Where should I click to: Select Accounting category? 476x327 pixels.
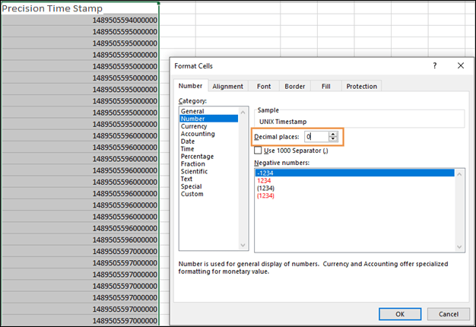(209, 134)
